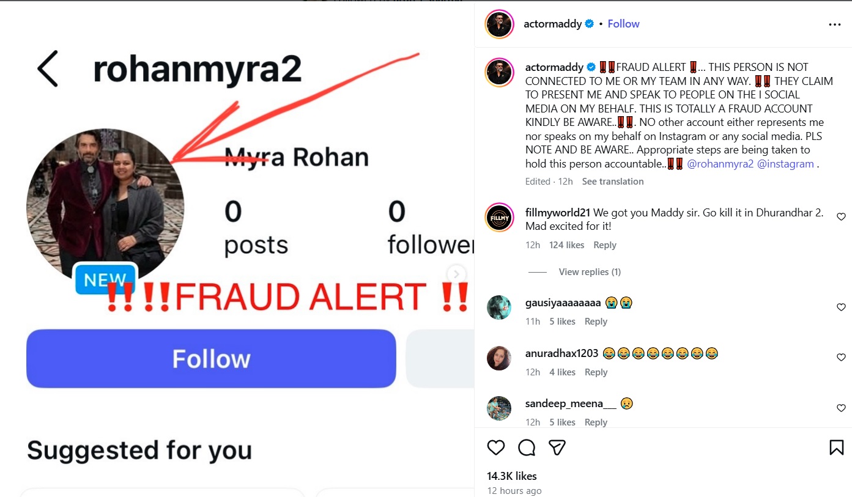Open the comment bubble icon
Image resolution: width=852 pixels, height=497 pixels.
click(x=527, y=447)
